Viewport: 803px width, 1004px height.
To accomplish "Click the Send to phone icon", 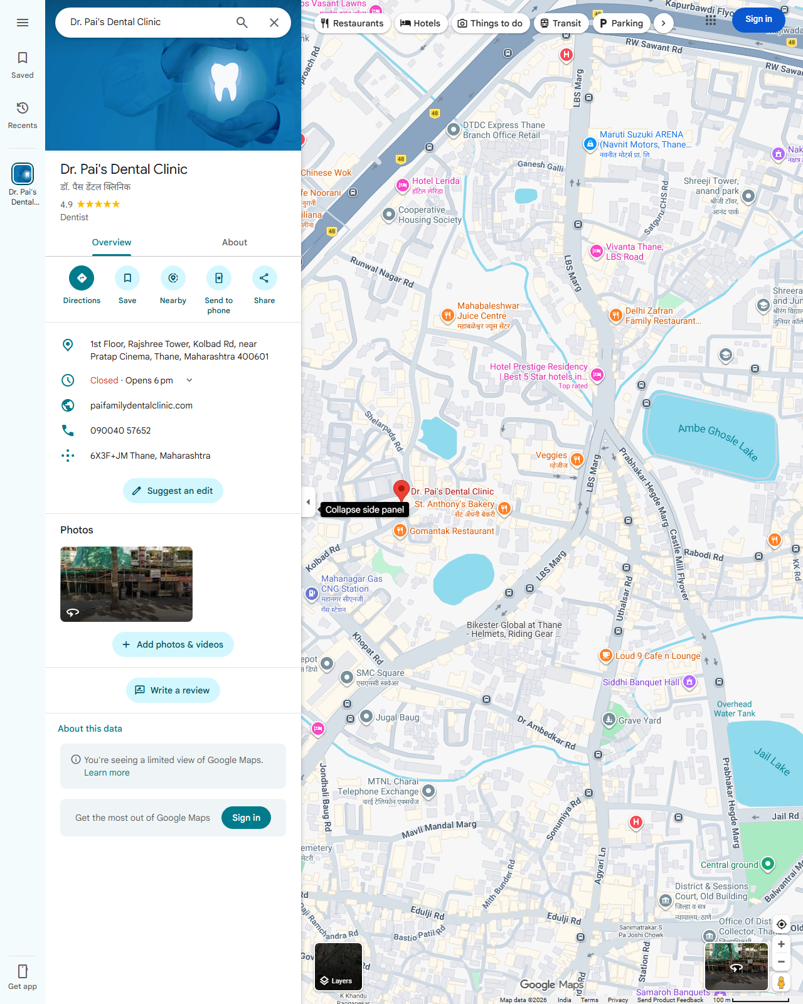I will click(219, 278).
